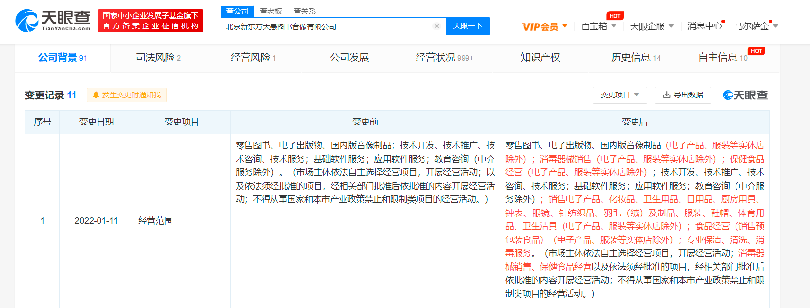Click the 天眼一下 search button
The width and height of the screenshot is (810, 308).
[468, 26]
